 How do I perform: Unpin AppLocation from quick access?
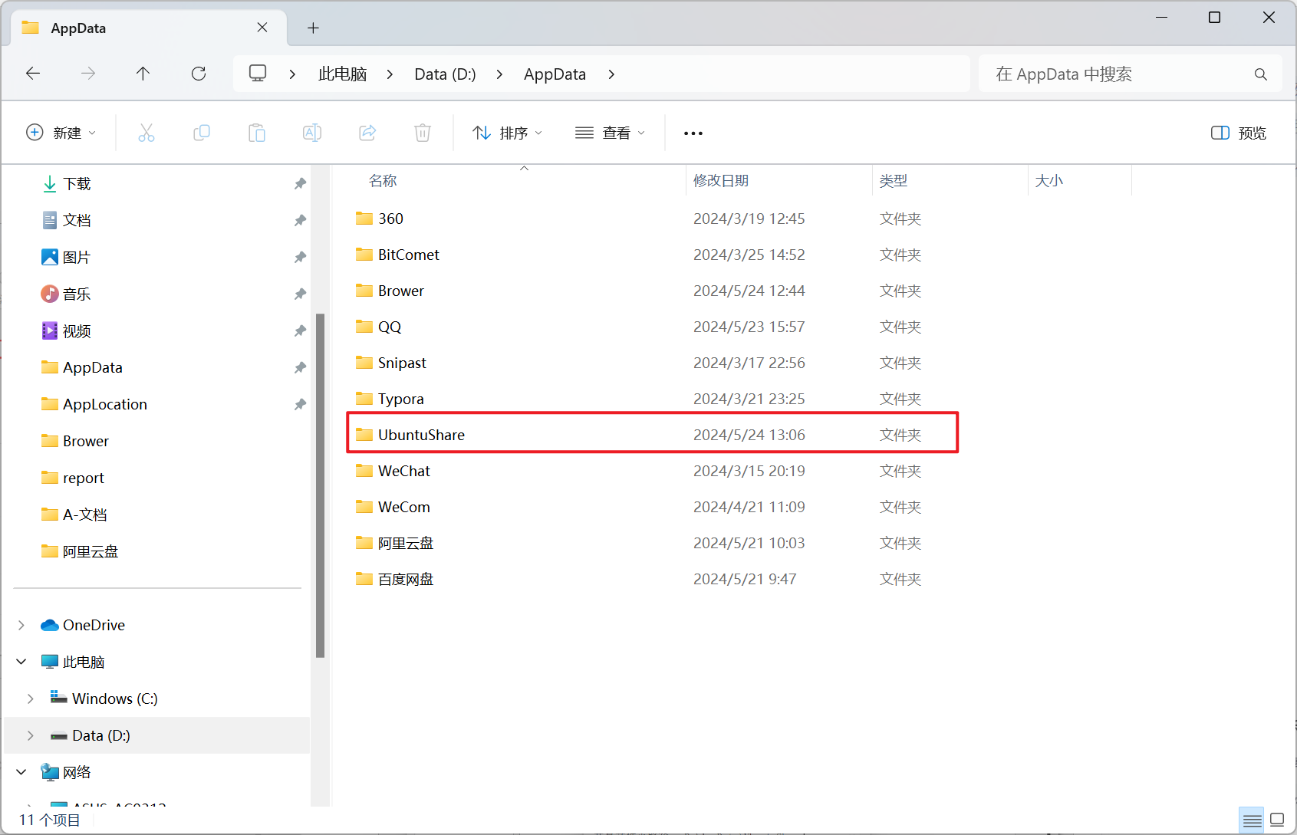click(300, 404)
